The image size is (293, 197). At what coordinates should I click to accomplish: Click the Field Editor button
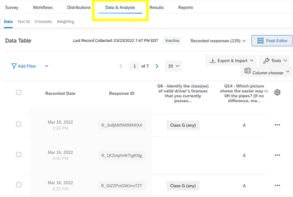coord(272,41)
